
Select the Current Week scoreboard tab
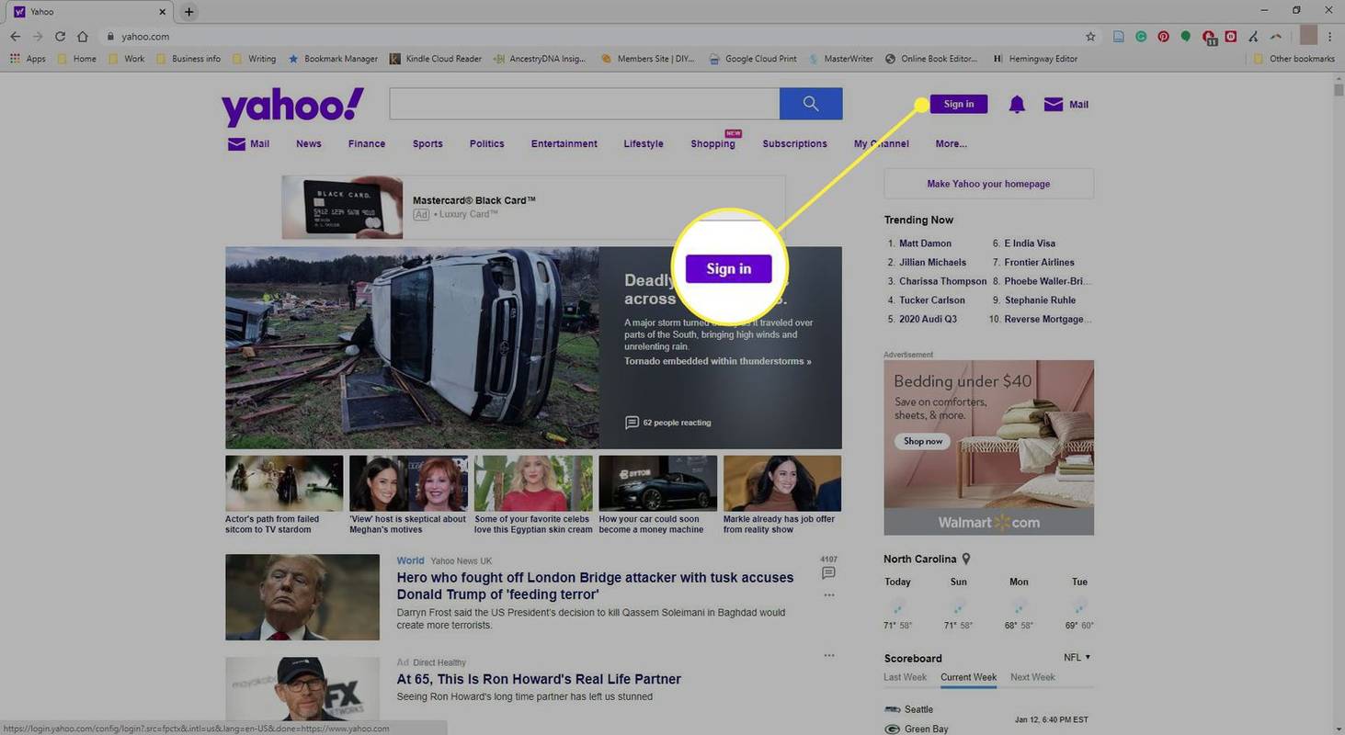click(x=968, y=678)
